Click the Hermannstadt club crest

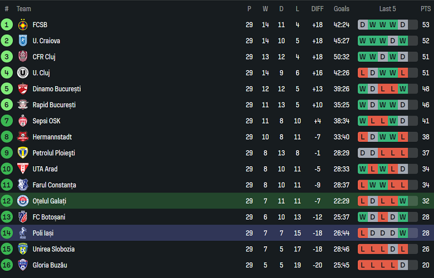click(x=23, y=137)
